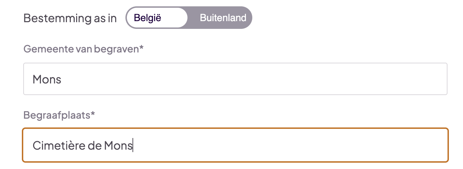
Task: Click 'Mons' inside the Begraafplaats field
Action: (x=118, y=145)
